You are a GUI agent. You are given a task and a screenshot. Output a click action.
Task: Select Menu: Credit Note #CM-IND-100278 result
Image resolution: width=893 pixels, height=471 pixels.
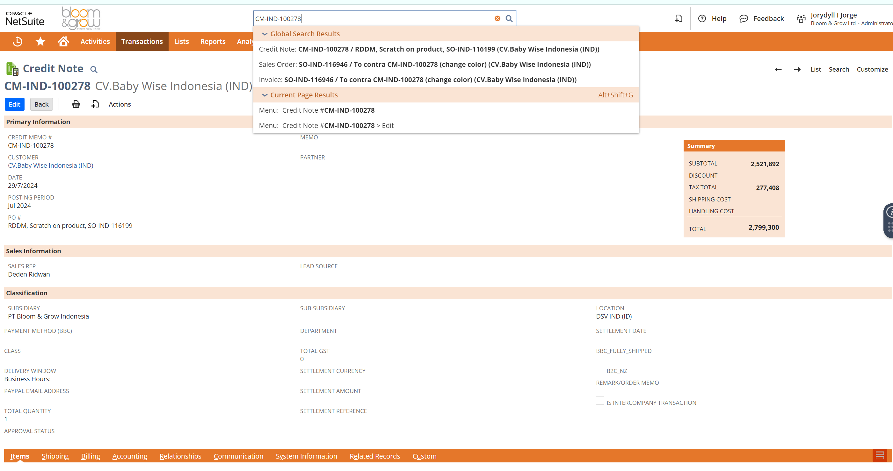click(446, 110)
